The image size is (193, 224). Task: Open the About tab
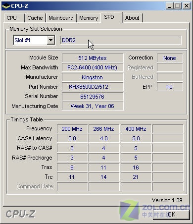133,18
